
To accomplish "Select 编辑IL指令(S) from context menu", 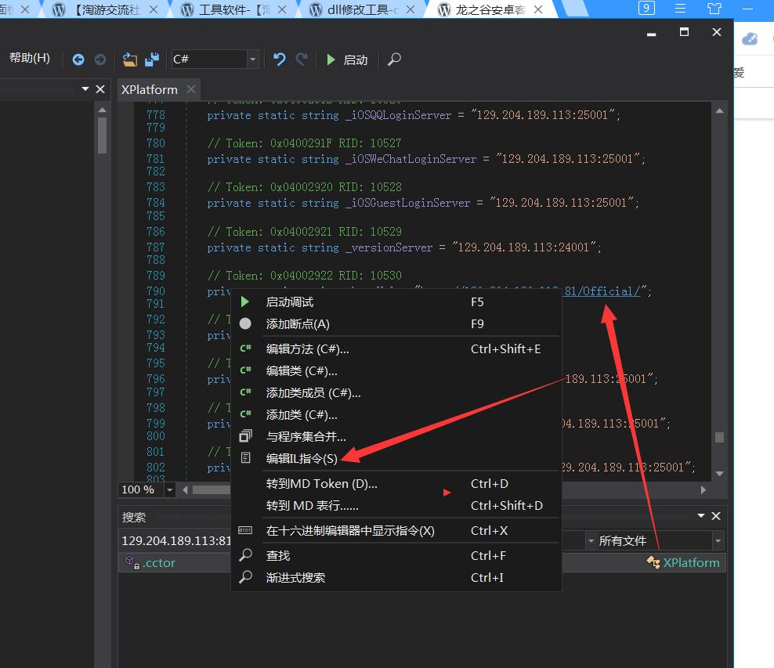I will (x=302, y=458).
